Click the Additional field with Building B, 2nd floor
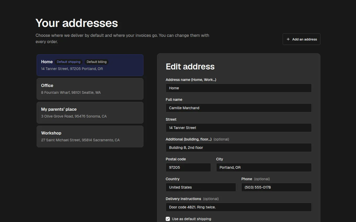The width and height of the screenshot is (356, 222). [239, 148]
